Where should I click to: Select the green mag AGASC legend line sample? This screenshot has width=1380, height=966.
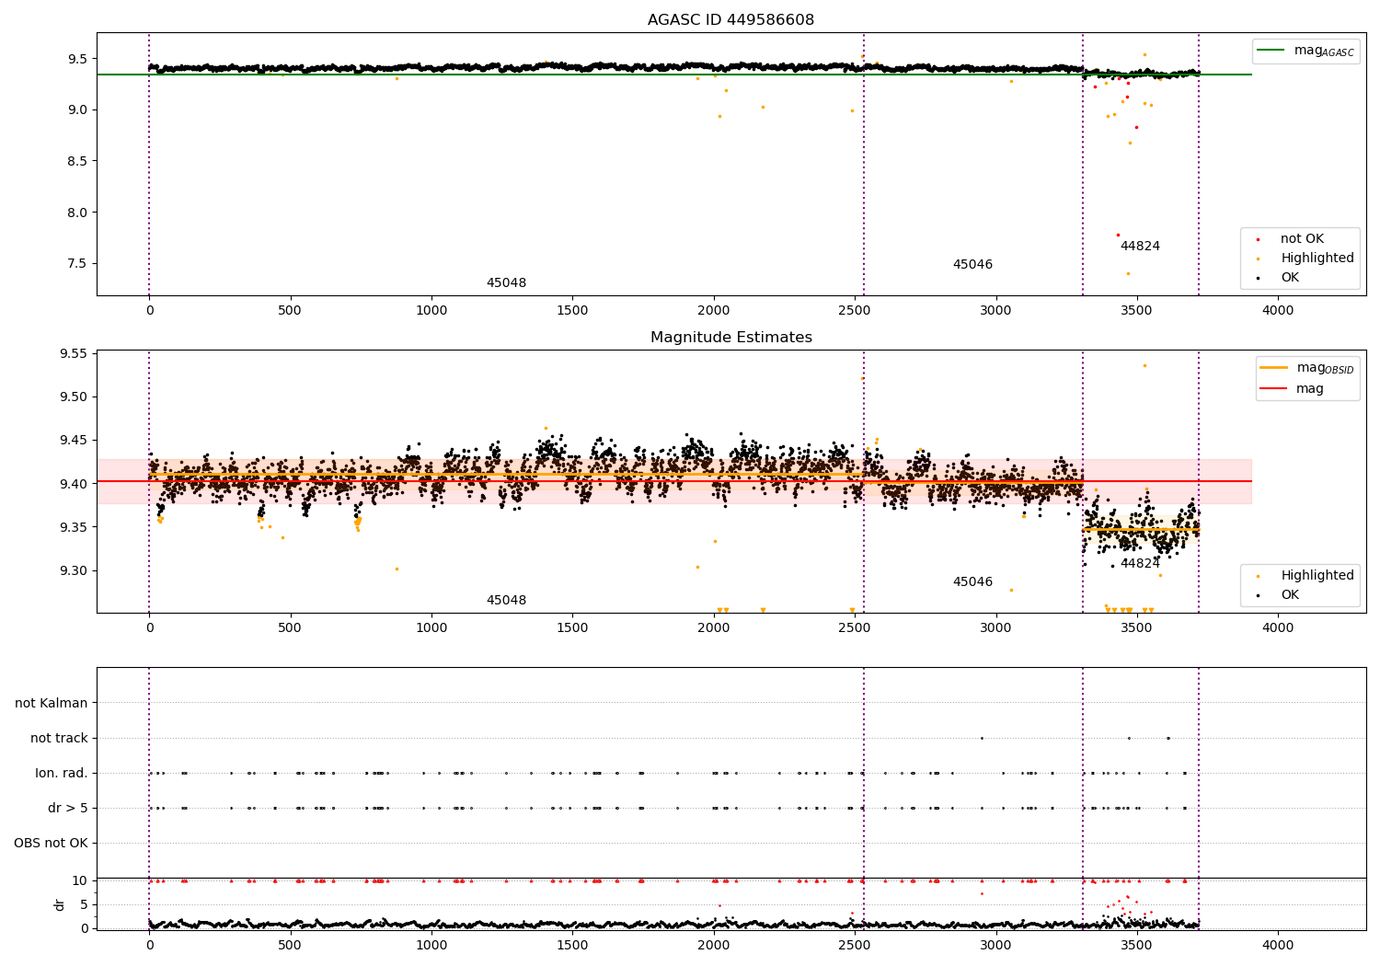(x=1271, y=51)
